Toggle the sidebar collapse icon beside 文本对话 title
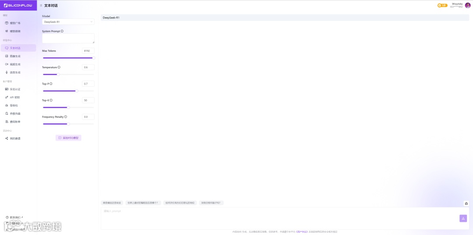 [x=41, y=5]
